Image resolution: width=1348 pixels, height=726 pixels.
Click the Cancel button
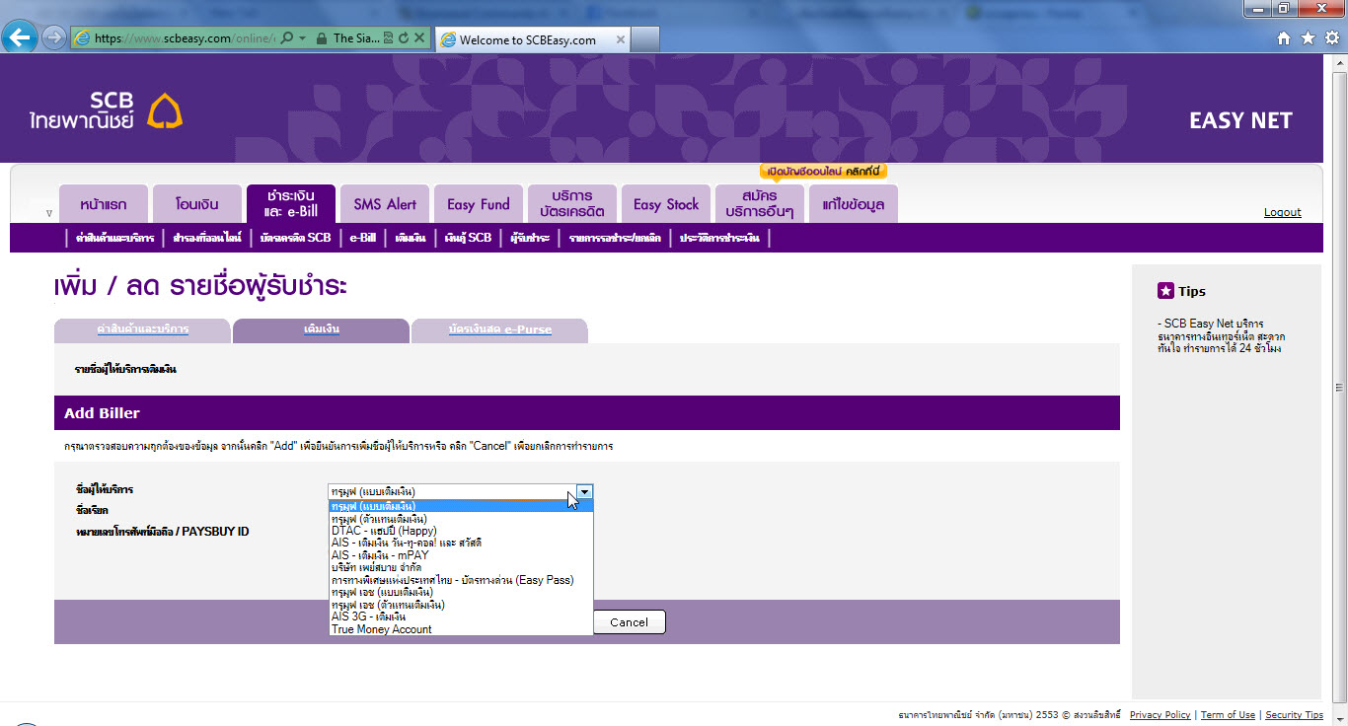point(630,622)
